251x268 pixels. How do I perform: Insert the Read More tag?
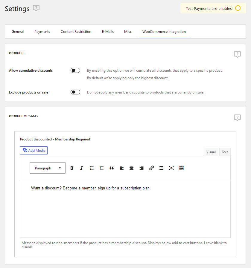(x=161, y=168)
